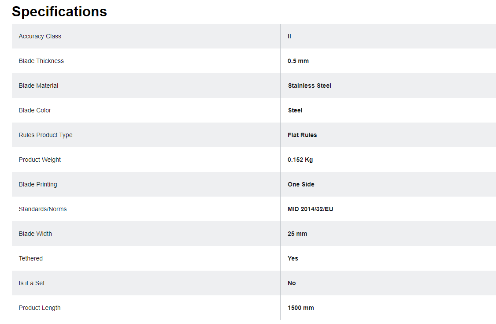Click the Flat Rules value
Viewport: 496px width, 324px height.
pyautogui.click(x=302, y=135)
